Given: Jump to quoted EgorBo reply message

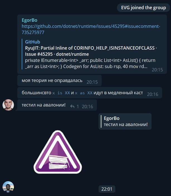Looking at the screenshot, I should [125, 121].
